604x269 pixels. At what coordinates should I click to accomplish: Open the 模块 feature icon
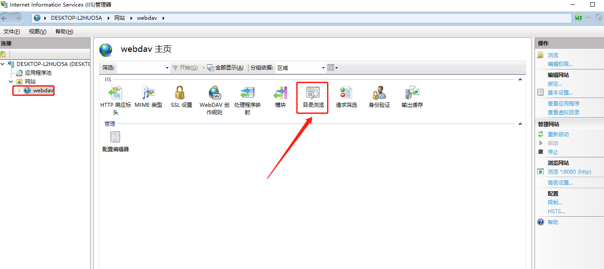280,93
